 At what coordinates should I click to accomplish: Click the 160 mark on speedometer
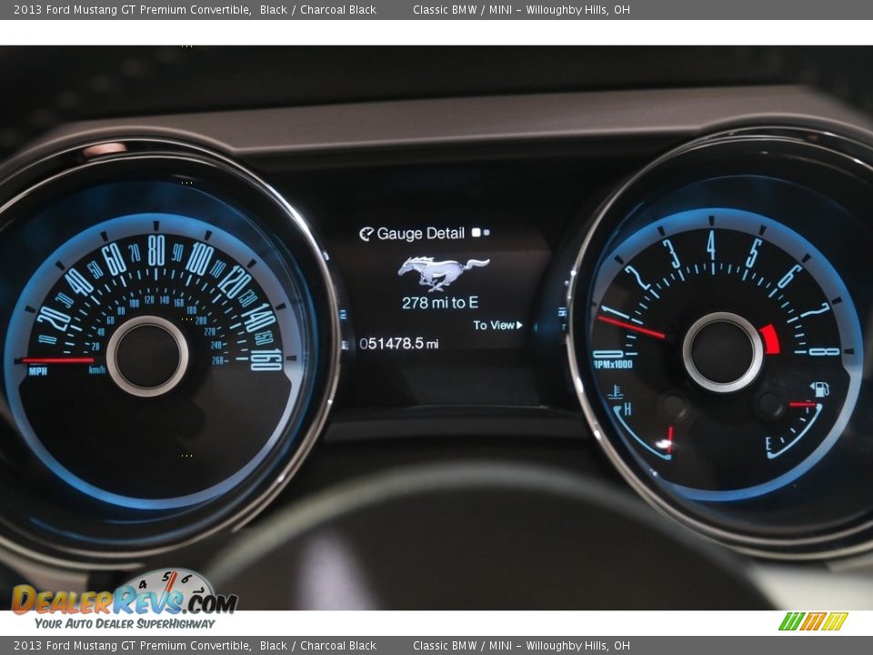click(266, 360)
